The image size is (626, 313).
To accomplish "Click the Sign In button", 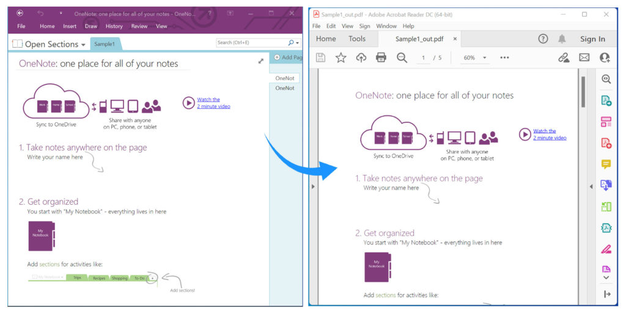I will point(592,39).
